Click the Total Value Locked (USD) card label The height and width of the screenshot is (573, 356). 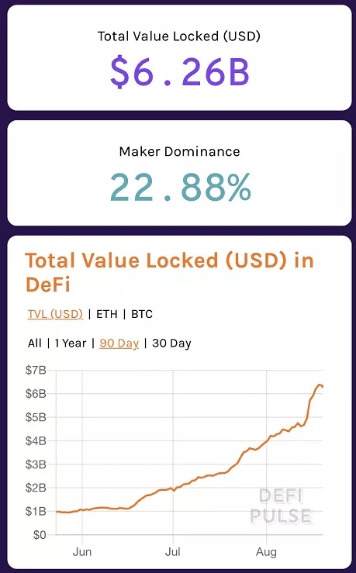pos(178,36)
